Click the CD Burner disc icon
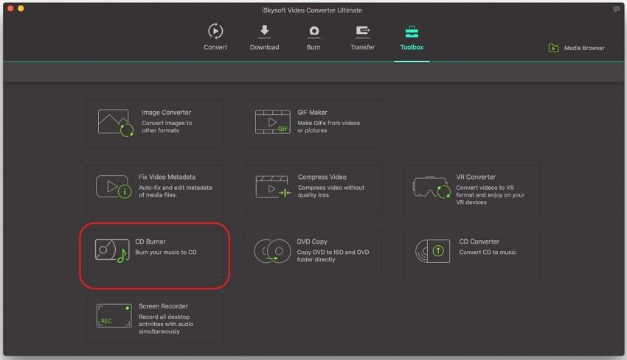The width and height of the screenshot is (627, 360). [x=112, y=251]
